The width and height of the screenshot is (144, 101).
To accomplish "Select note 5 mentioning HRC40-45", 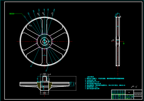I will (x=105, y=85).
